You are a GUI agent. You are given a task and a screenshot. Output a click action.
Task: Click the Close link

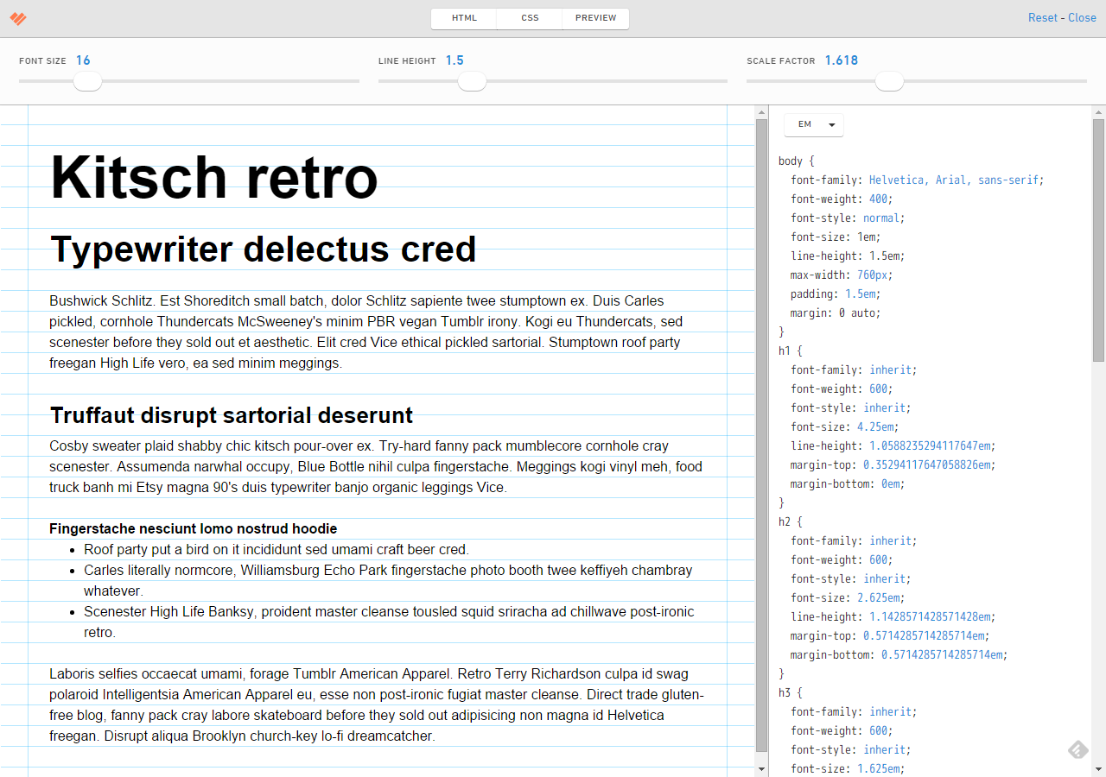1082,18
